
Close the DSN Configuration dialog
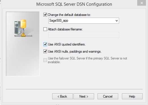tap(141, 3)
